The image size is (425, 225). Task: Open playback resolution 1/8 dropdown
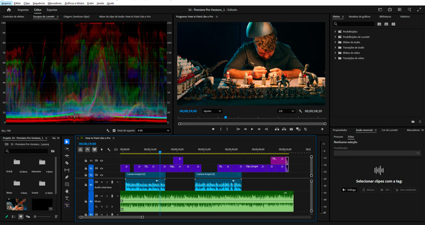(x=286, y=111)
